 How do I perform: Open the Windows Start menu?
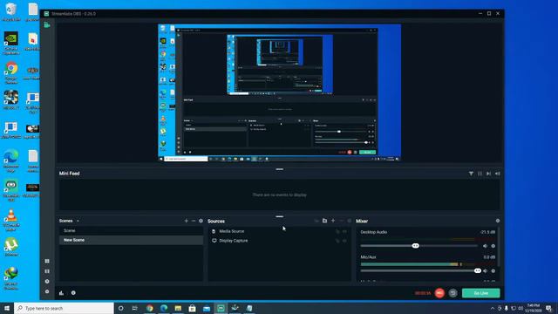[x=7, y=308]
